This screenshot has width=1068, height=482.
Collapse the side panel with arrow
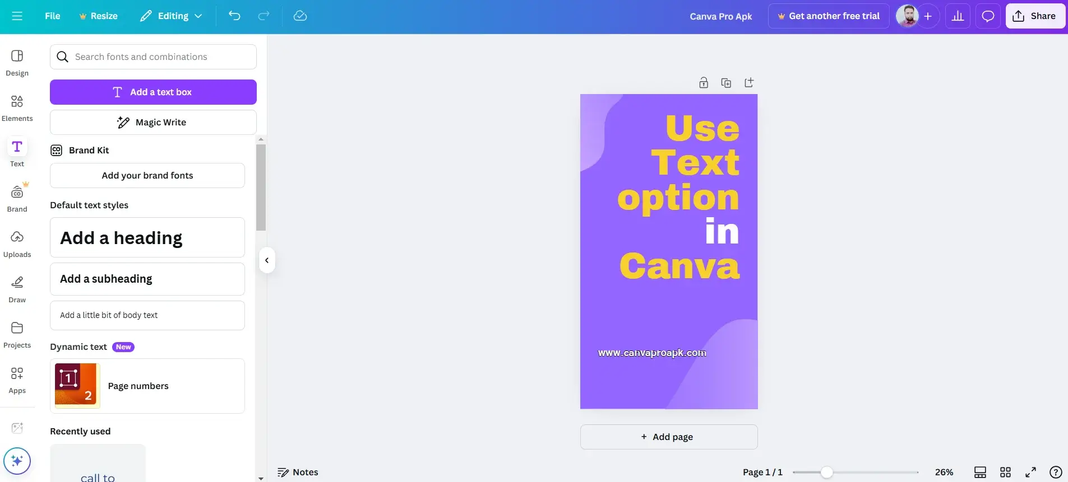pyautogui.click(x=267, y=260)
